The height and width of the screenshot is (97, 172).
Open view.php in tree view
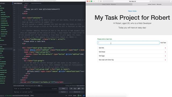tap(3, 36)
